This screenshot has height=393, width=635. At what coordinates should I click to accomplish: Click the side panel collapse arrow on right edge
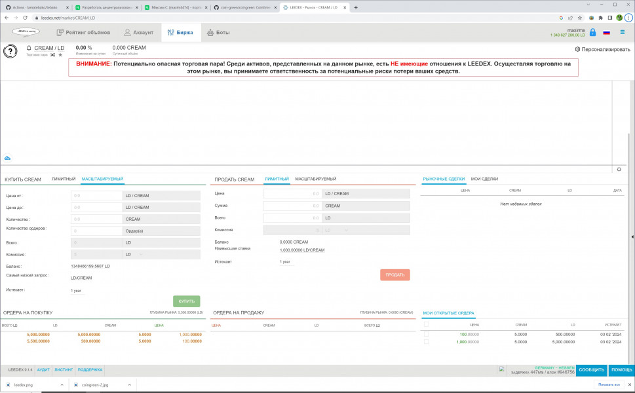632,236
